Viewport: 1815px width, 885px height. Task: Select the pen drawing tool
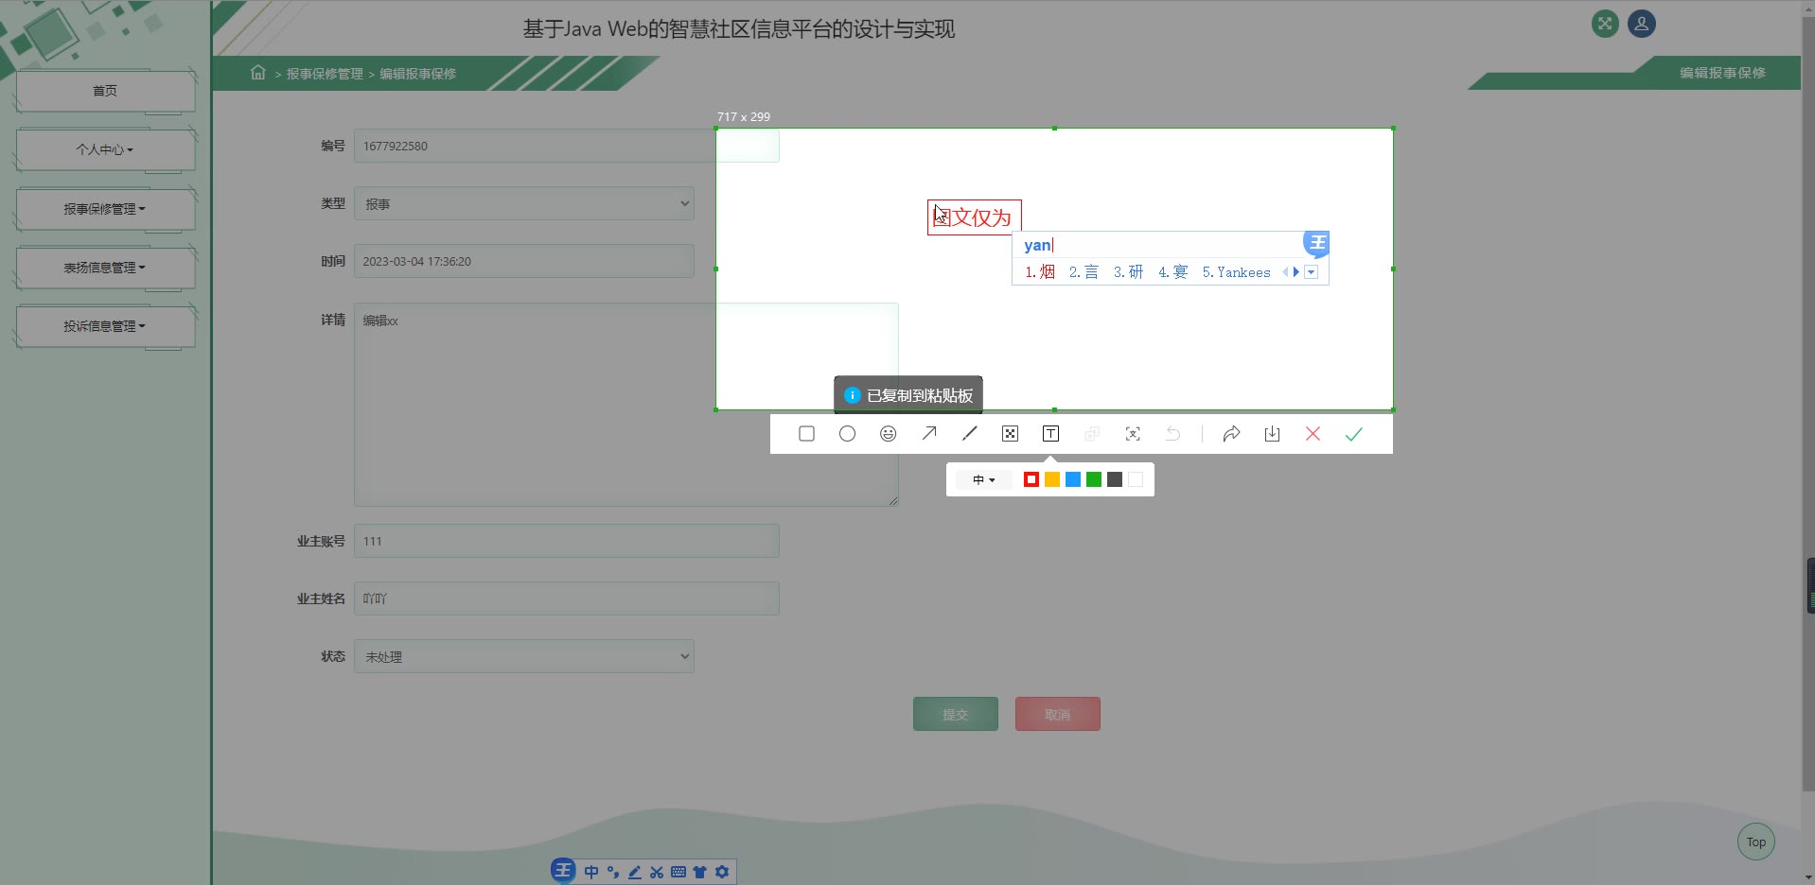[970, 434]
